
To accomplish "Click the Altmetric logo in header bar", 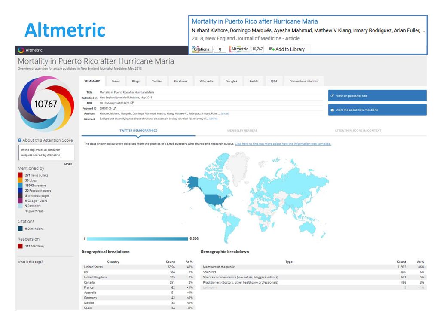I will [31, 50].
